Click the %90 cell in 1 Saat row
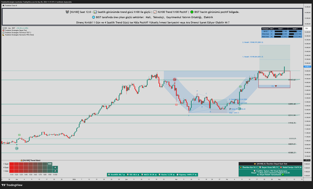The width and height of the screenshot is (313, 189). tap(50, 164)
